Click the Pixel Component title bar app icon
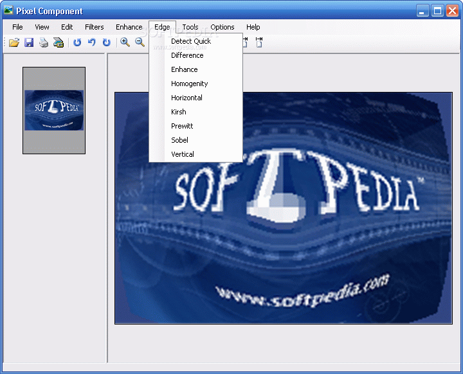 (8, 10)
